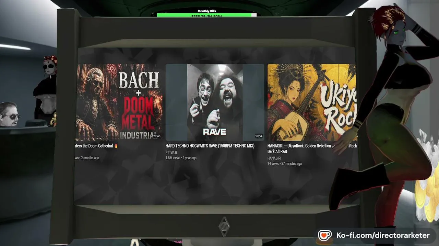Click the "14 views • 37 minutes ago" text
This screenshot has height=246, width=439.
click(285, 164)
